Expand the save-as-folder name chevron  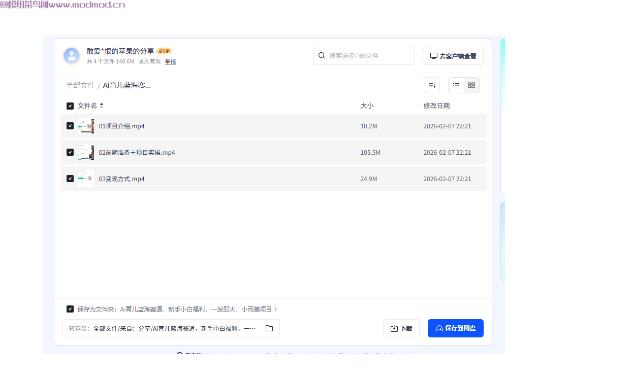coord(276,309)
